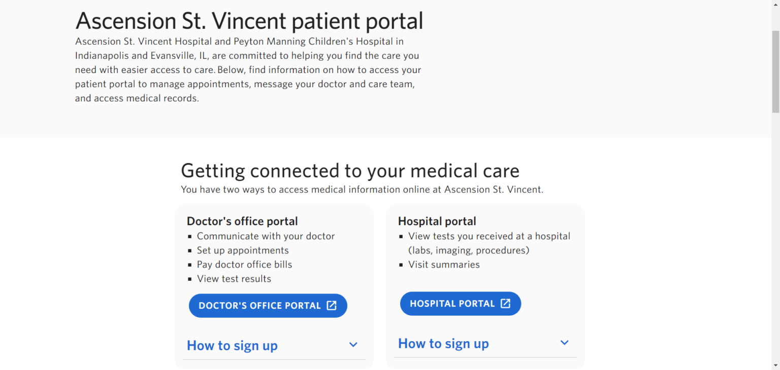
Task: Click the "Visit summaries" bullet item
Action: [444, 265]
